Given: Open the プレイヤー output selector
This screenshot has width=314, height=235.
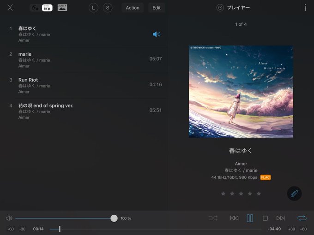Looking at the screenshot, I should pos(233,8).
